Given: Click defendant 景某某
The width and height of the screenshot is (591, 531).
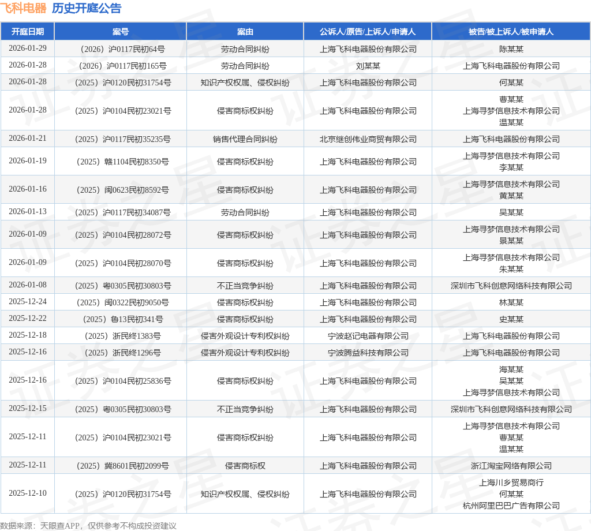Looking at the screenshot, I should [x=511, y=241].
